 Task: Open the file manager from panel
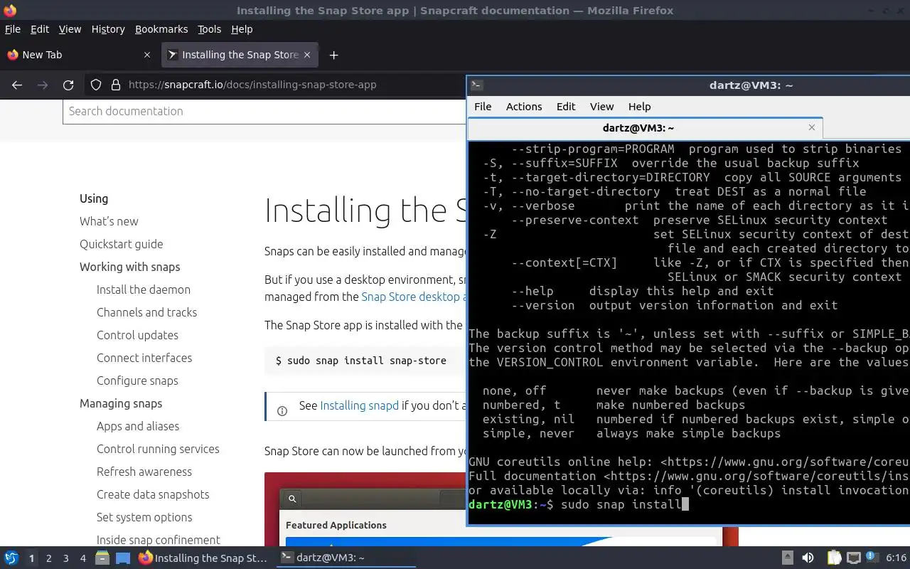coord(102,558)
